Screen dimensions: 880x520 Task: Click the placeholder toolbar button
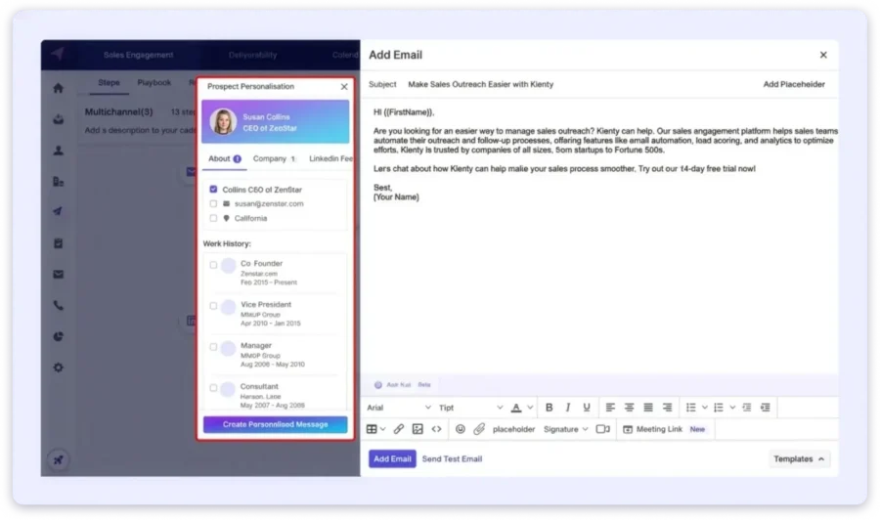click(513, 429)
